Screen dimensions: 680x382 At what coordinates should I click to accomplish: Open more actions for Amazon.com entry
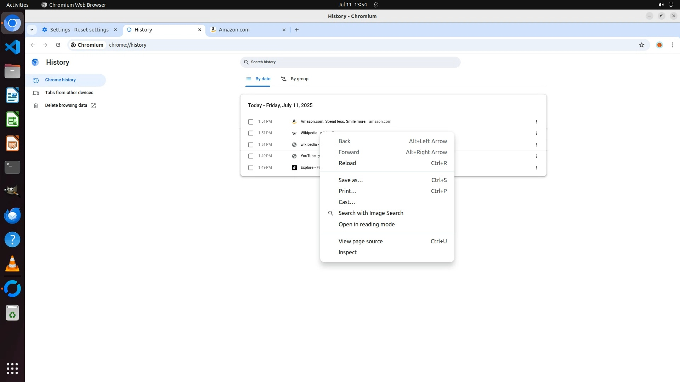point(536,122)
